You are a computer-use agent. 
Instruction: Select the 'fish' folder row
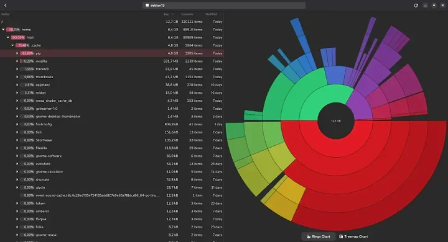tap(112, 132)
